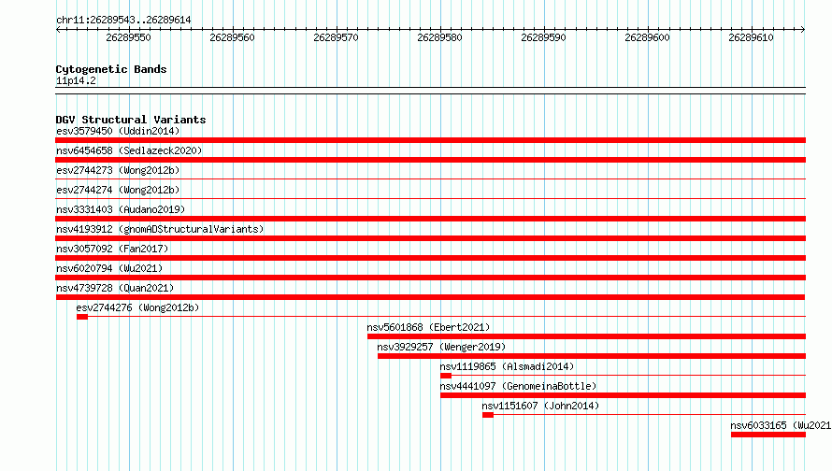The image size is (832, 471).
Task: Click the small red block under nsv1151607
Action: pos(488,415)
